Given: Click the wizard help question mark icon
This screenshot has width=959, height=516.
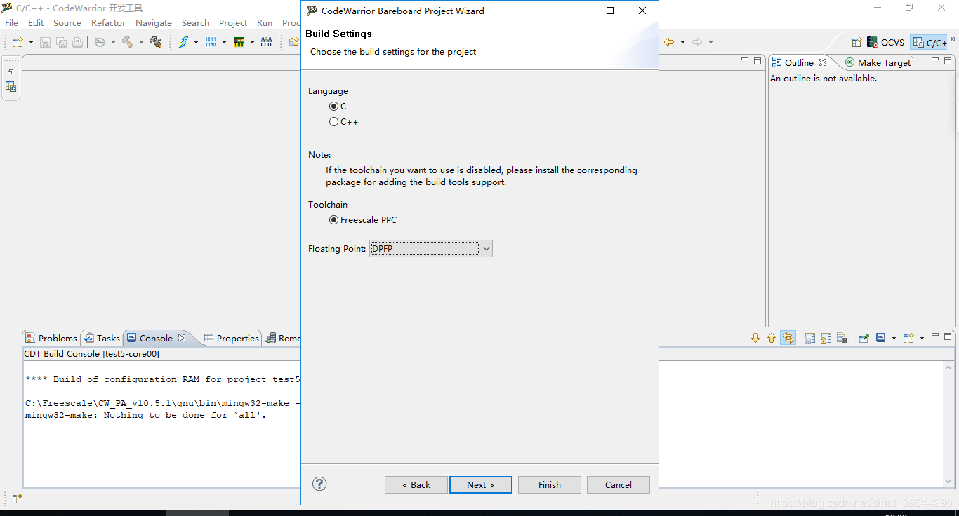Looking at the screenshot, I should click(319, 484).
